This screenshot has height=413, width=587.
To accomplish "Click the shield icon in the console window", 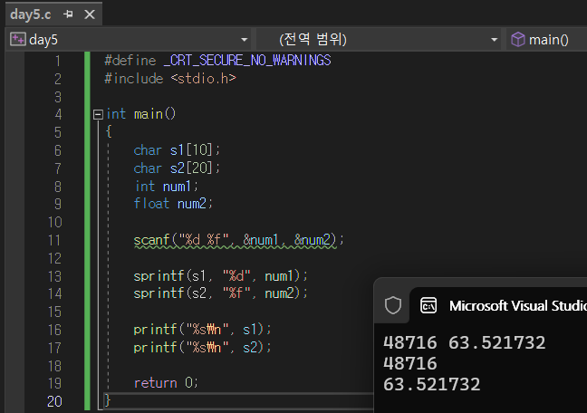I will pyautogui.click(x=393, y=305).
